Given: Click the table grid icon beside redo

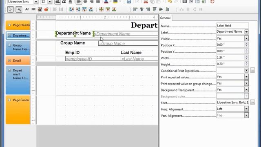Looking at the screenshot, I should click(185, 2).
